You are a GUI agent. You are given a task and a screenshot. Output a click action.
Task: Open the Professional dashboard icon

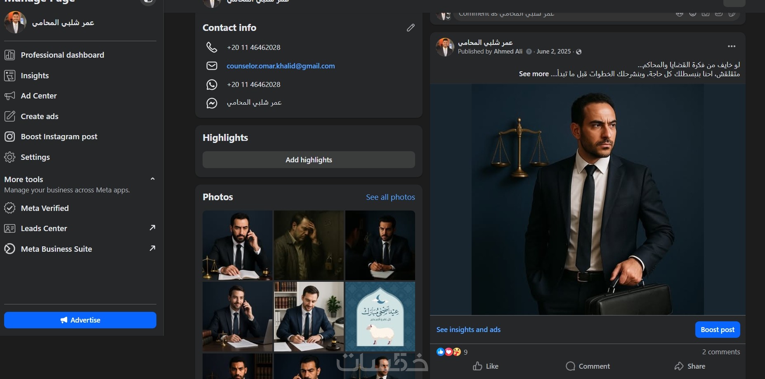[10, 55]
